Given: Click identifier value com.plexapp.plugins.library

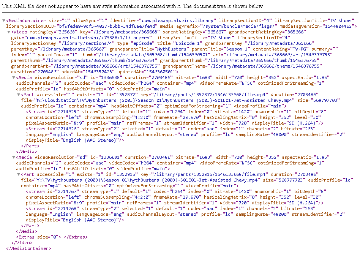Looking at the screenshot, I should pos(177,21).
